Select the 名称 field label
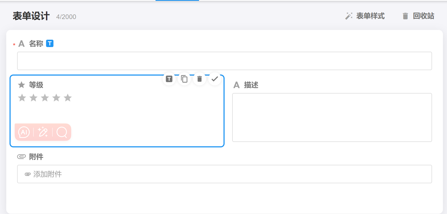Screen dimensions: 447x214 (x=36, y=44)
